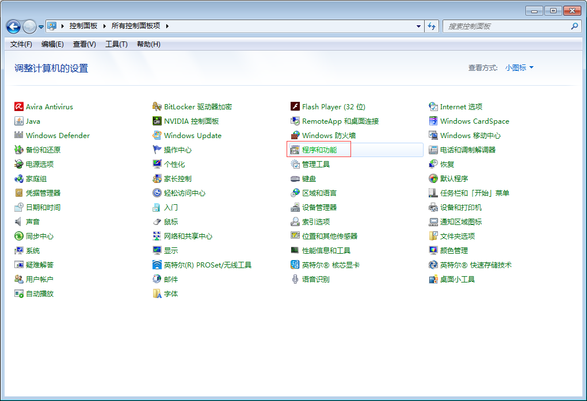Open the Windows 防火墙 icon
Viewport: 587px width, 401px height.
point(295,135)
